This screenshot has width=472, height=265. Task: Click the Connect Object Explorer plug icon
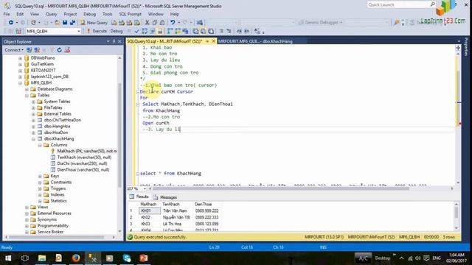pyautogui.click(x=29, y=50)
